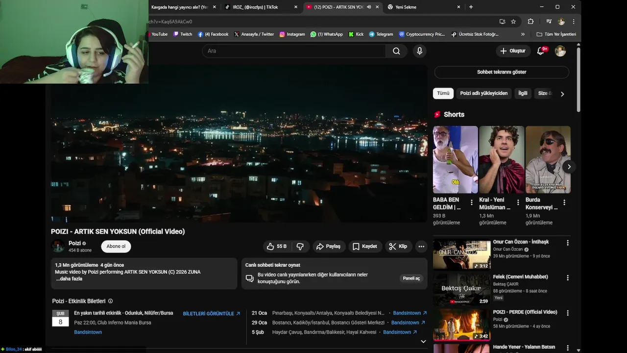This screenshot has height=353, width=627.
Task: Open options for Onur Can Özcan video
Action: click(x=568, y=243)
